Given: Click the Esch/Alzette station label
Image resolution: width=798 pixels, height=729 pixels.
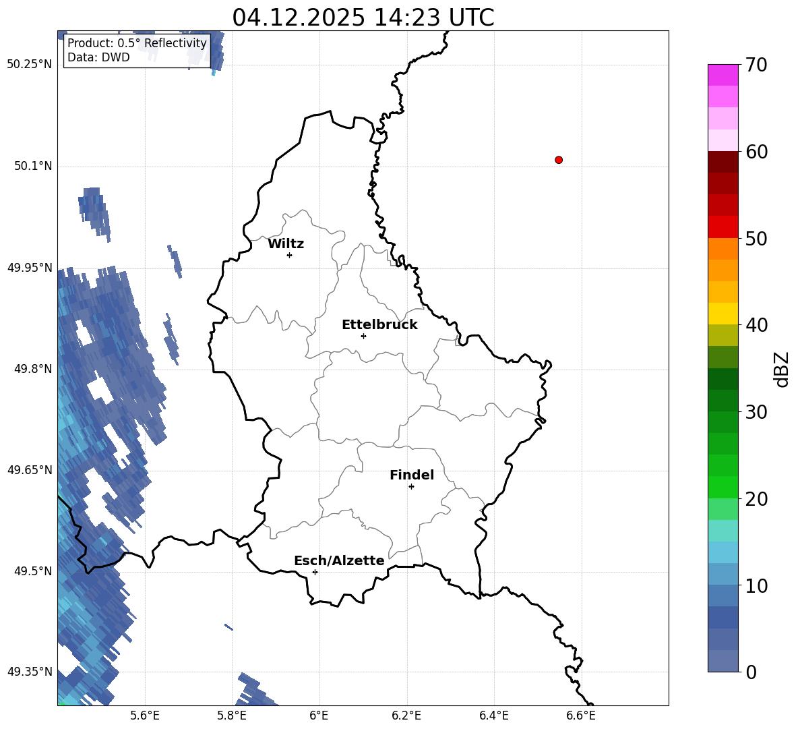Looking at the screenshot, I should [x=339, y=560].
